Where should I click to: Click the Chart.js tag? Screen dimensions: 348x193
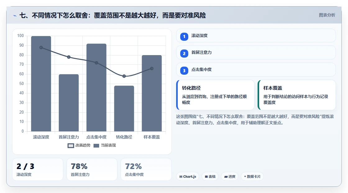[188, 177]
